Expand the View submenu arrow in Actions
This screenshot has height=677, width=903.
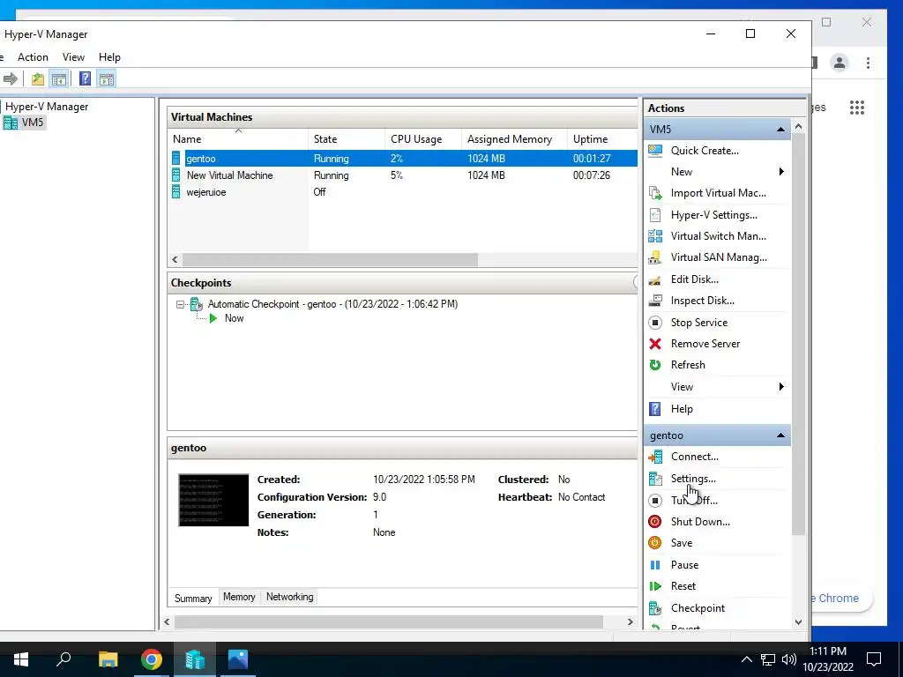coord(781,387)
